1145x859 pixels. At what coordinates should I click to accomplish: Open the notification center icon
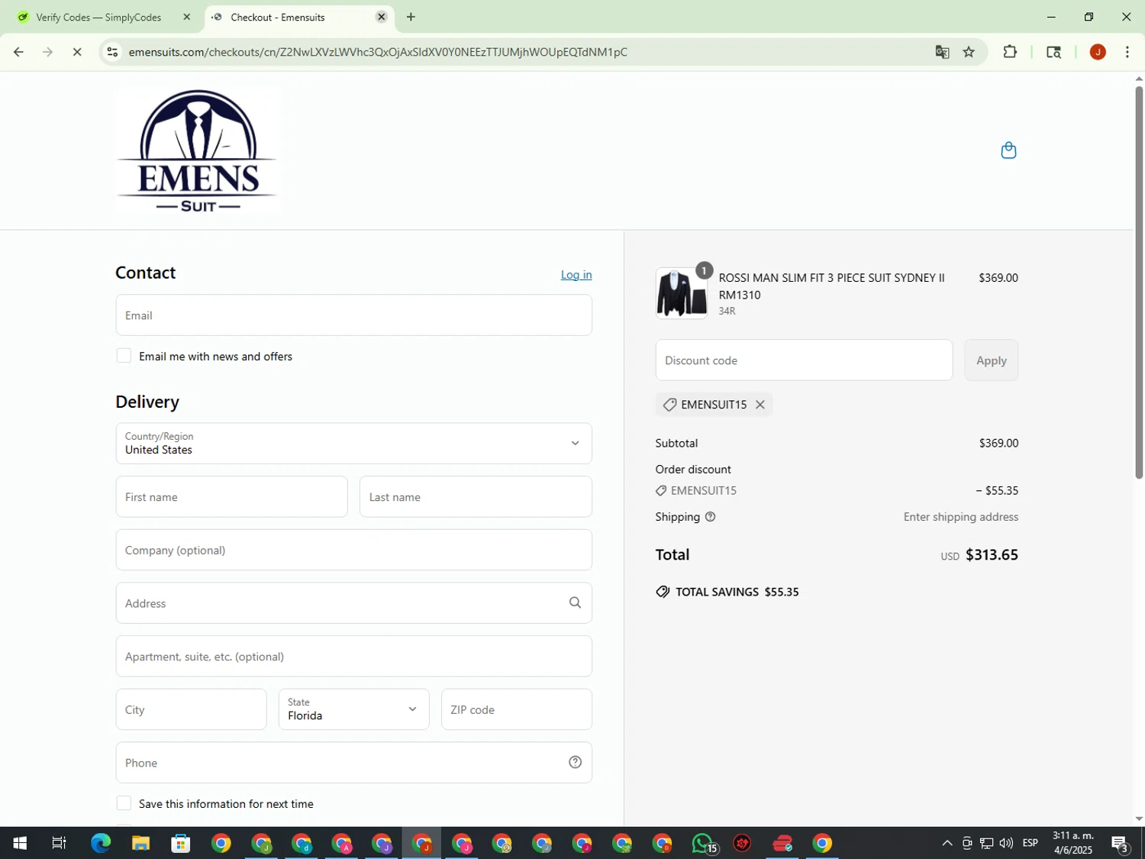tap(1120, 843)
